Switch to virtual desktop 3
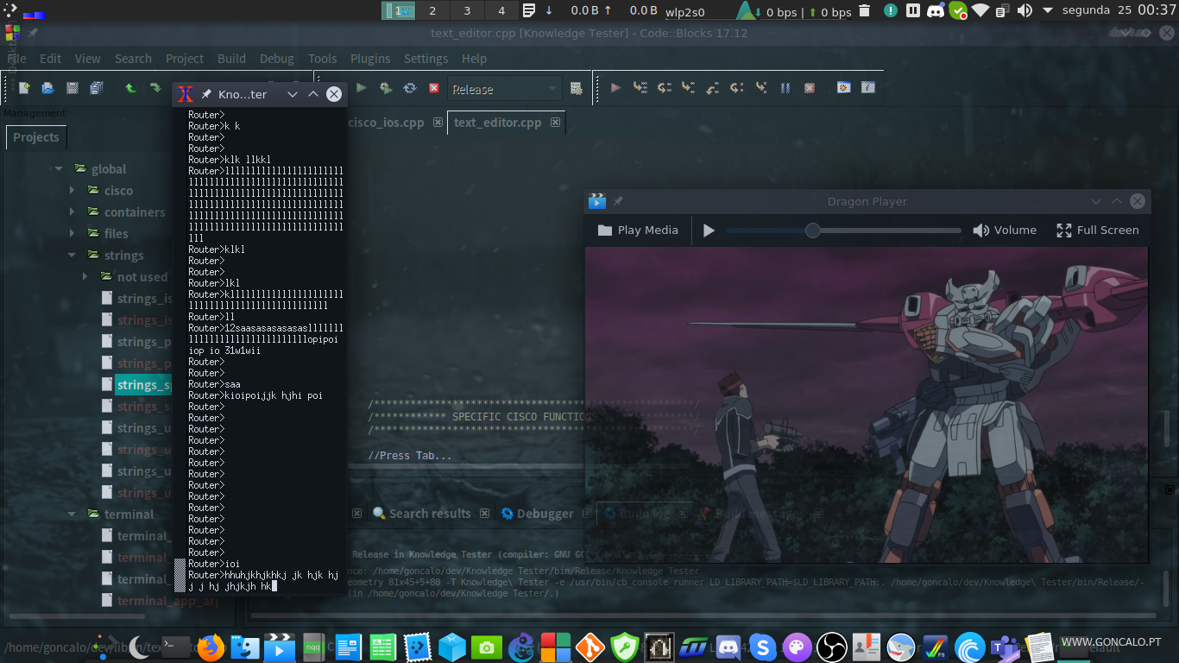The width and height of the screenshot is (1179, 663). pos(467,11)
